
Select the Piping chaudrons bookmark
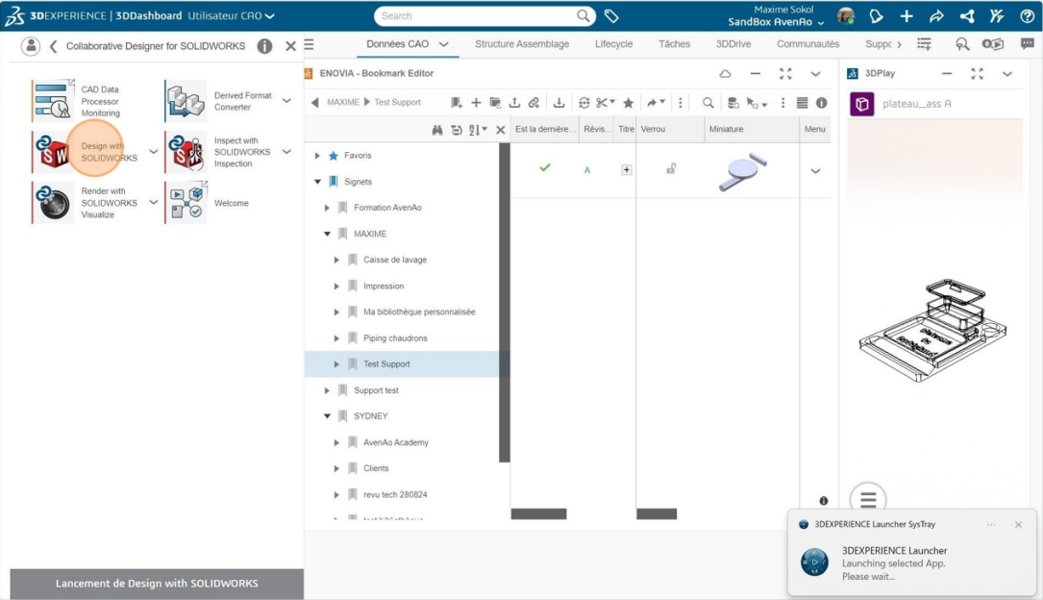[395, 338]
